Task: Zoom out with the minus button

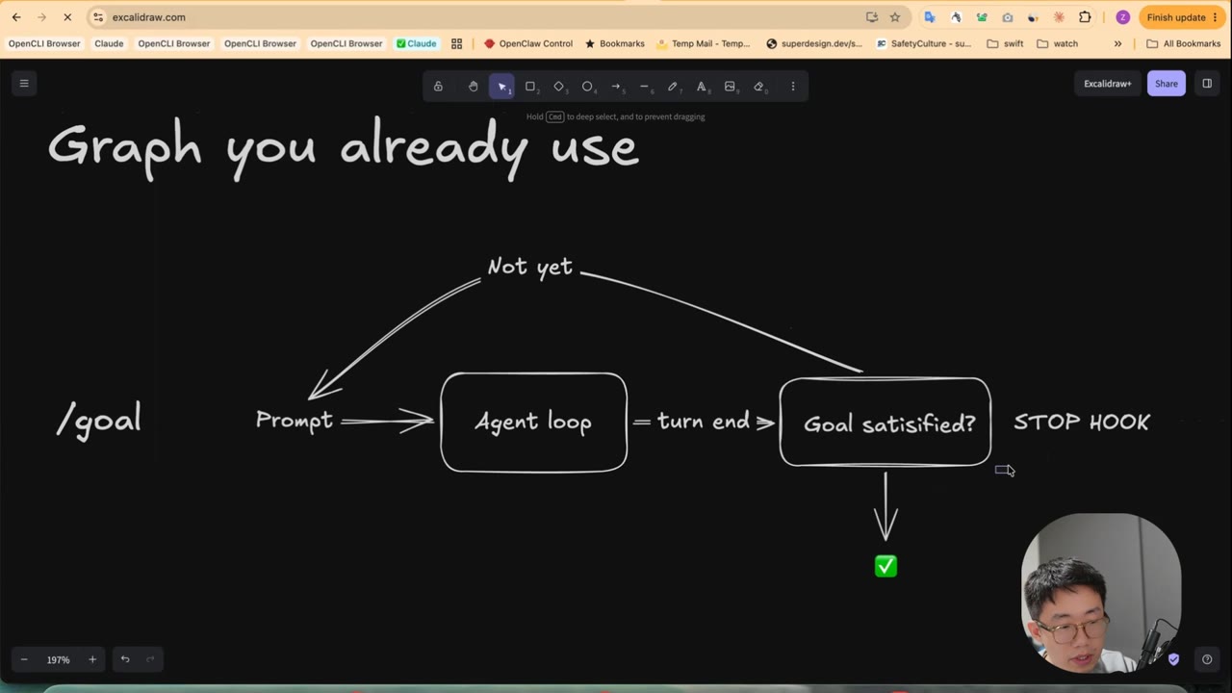Action: pyautogui.click(x=24, y=659)
